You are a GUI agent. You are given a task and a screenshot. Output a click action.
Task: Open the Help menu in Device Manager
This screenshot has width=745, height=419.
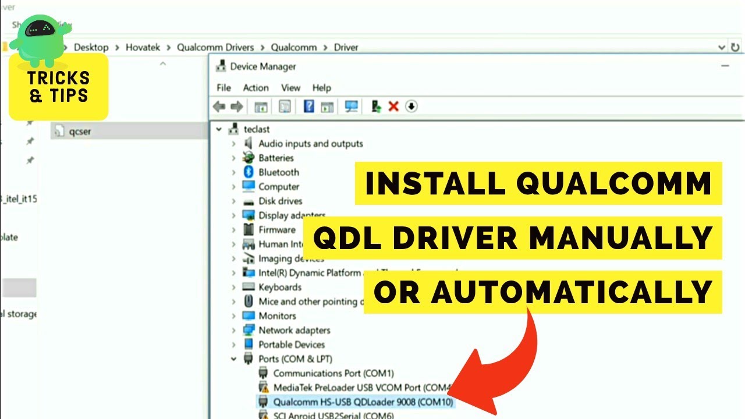(321, 87)
